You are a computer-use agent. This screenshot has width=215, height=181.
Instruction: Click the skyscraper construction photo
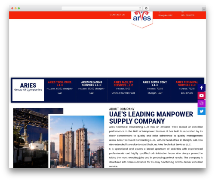pos(77,142)
